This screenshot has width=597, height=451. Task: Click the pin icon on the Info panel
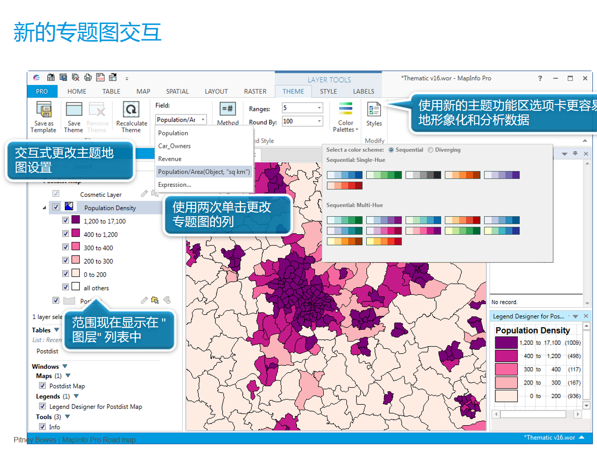tap(575, 154)
